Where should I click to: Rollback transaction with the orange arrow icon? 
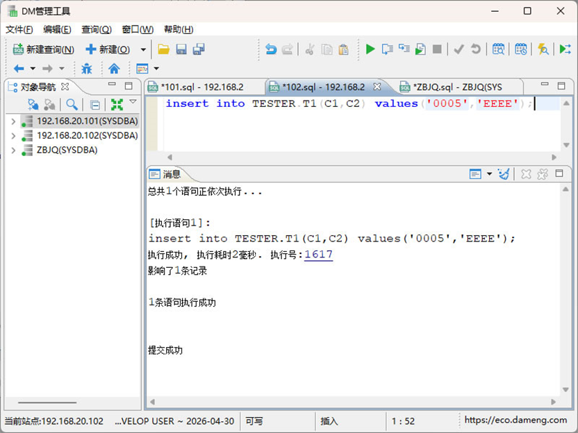[x=475, y=49]
